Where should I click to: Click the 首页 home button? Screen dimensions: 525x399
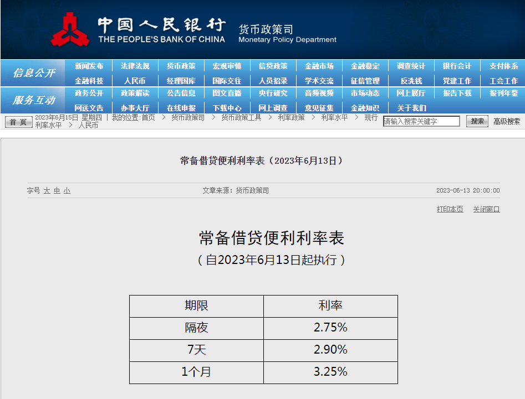(19, 122)
